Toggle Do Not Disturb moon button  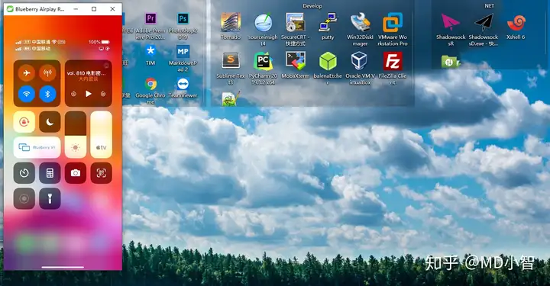pyautogui.click(x=50, y=122)
